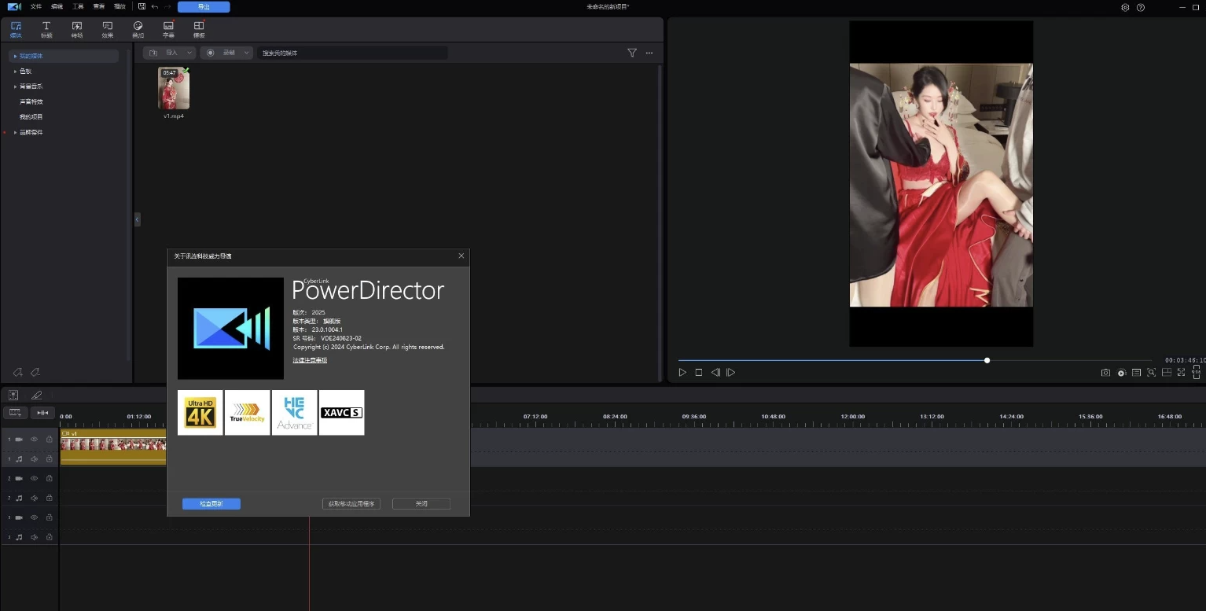
Task: Click the undo arrow icon
Action: 154,6
